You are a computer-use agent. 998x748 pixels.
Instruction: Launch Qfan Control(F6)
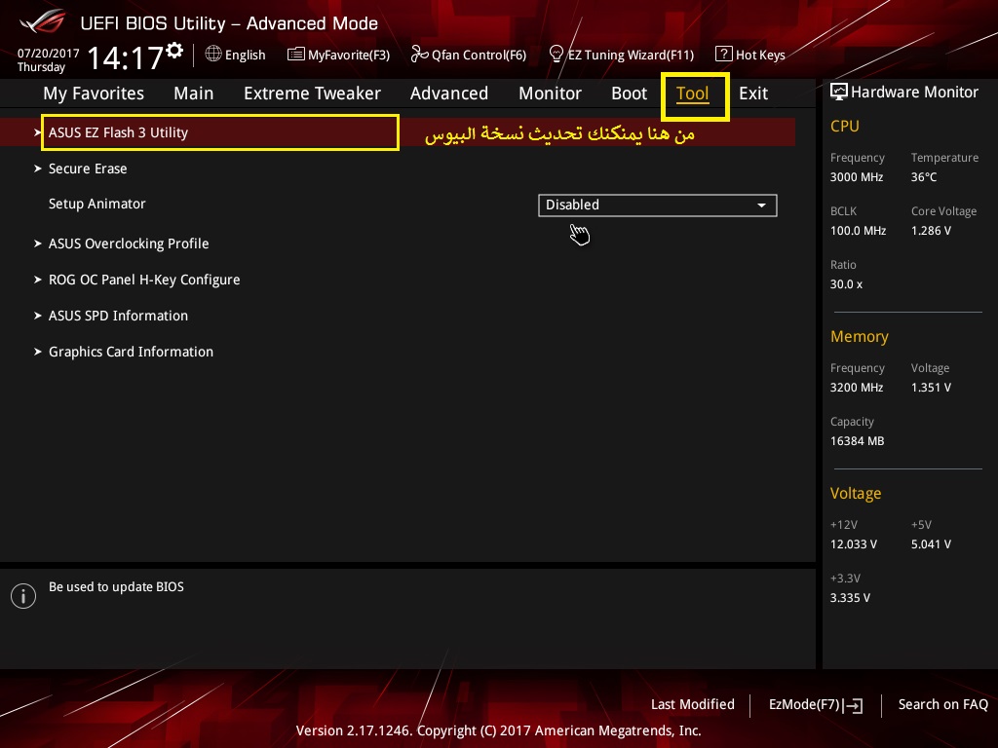479,55
